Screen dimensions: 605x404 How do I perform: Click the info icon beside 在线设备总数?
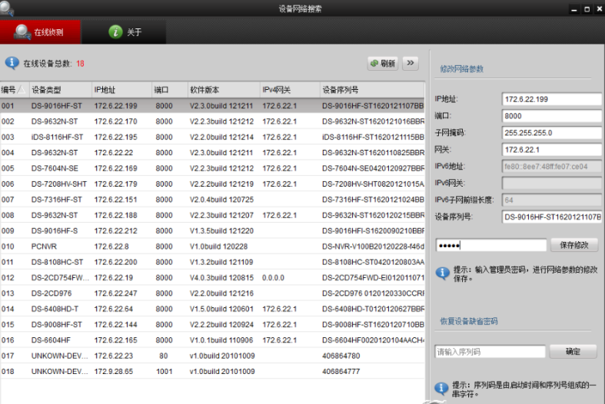coord(12,63)
